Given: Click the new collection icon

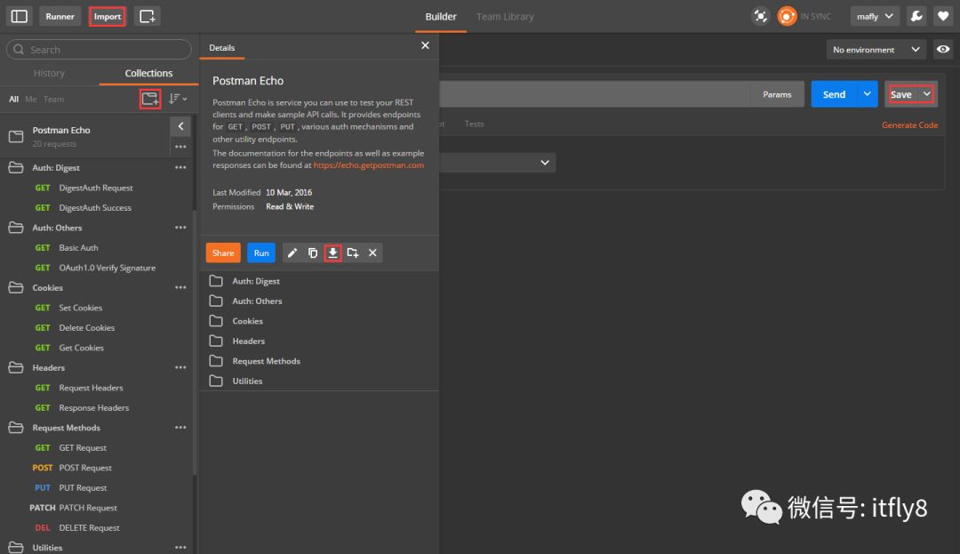Looking at the screenshot, I should [x=150, y=99].
